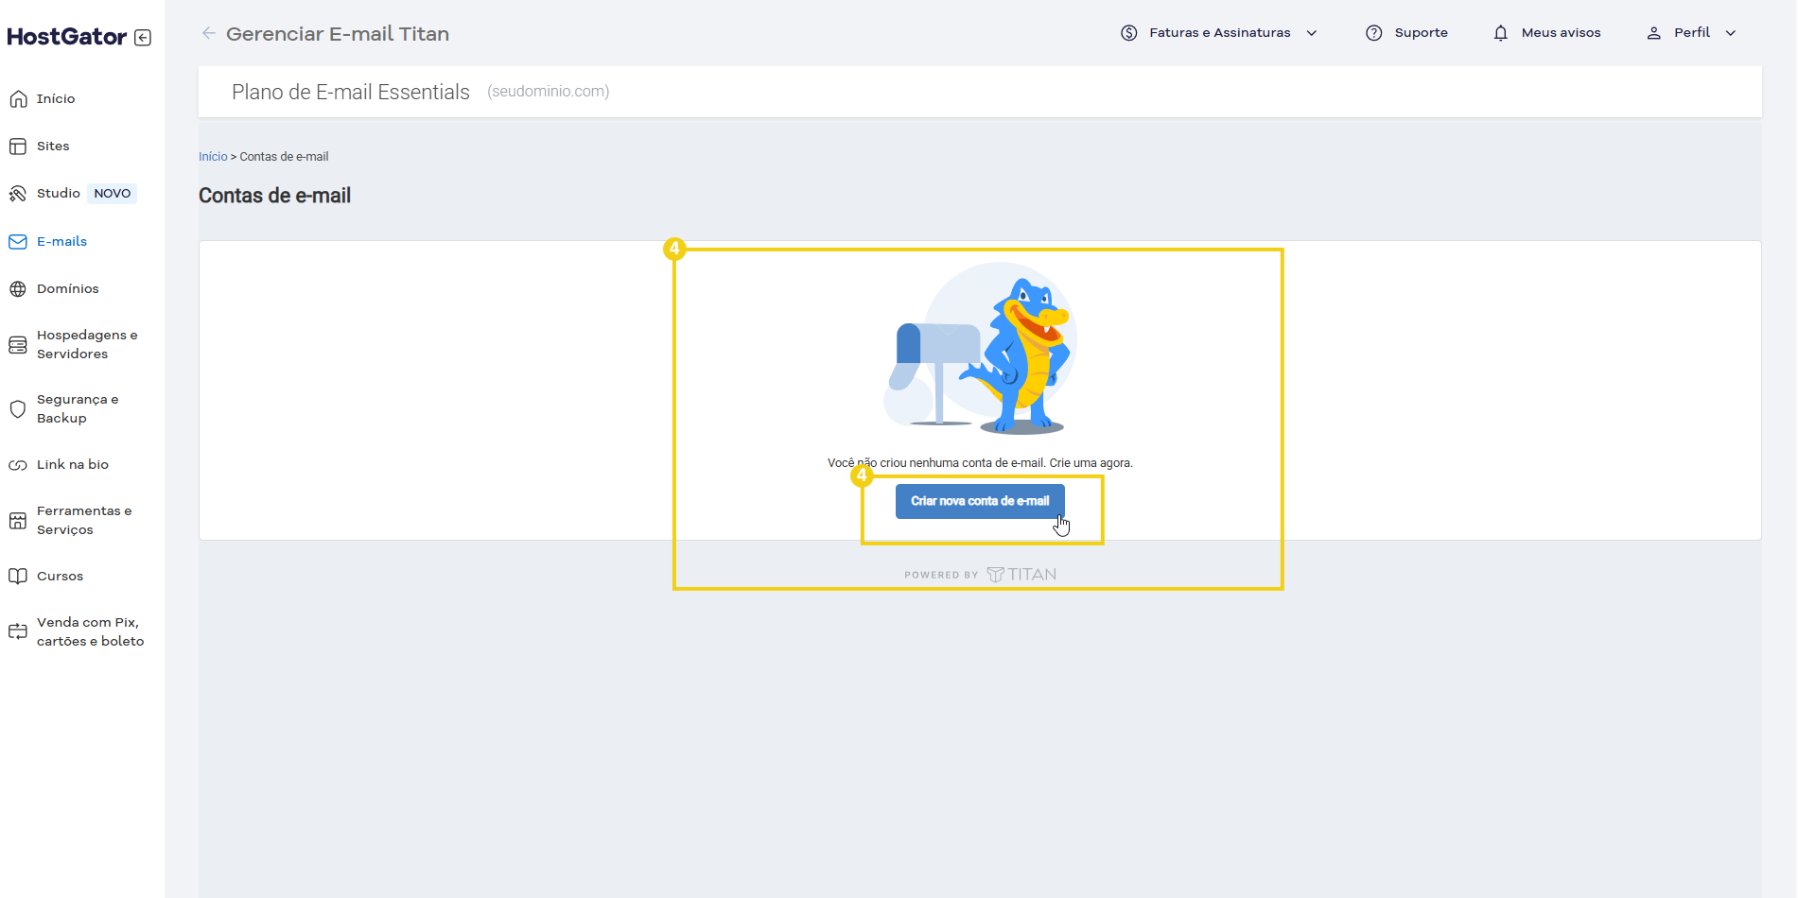The image size is (1798, 898).
Task: Open Ferramentas e Serviços menu item
Action: click(84, 521)
